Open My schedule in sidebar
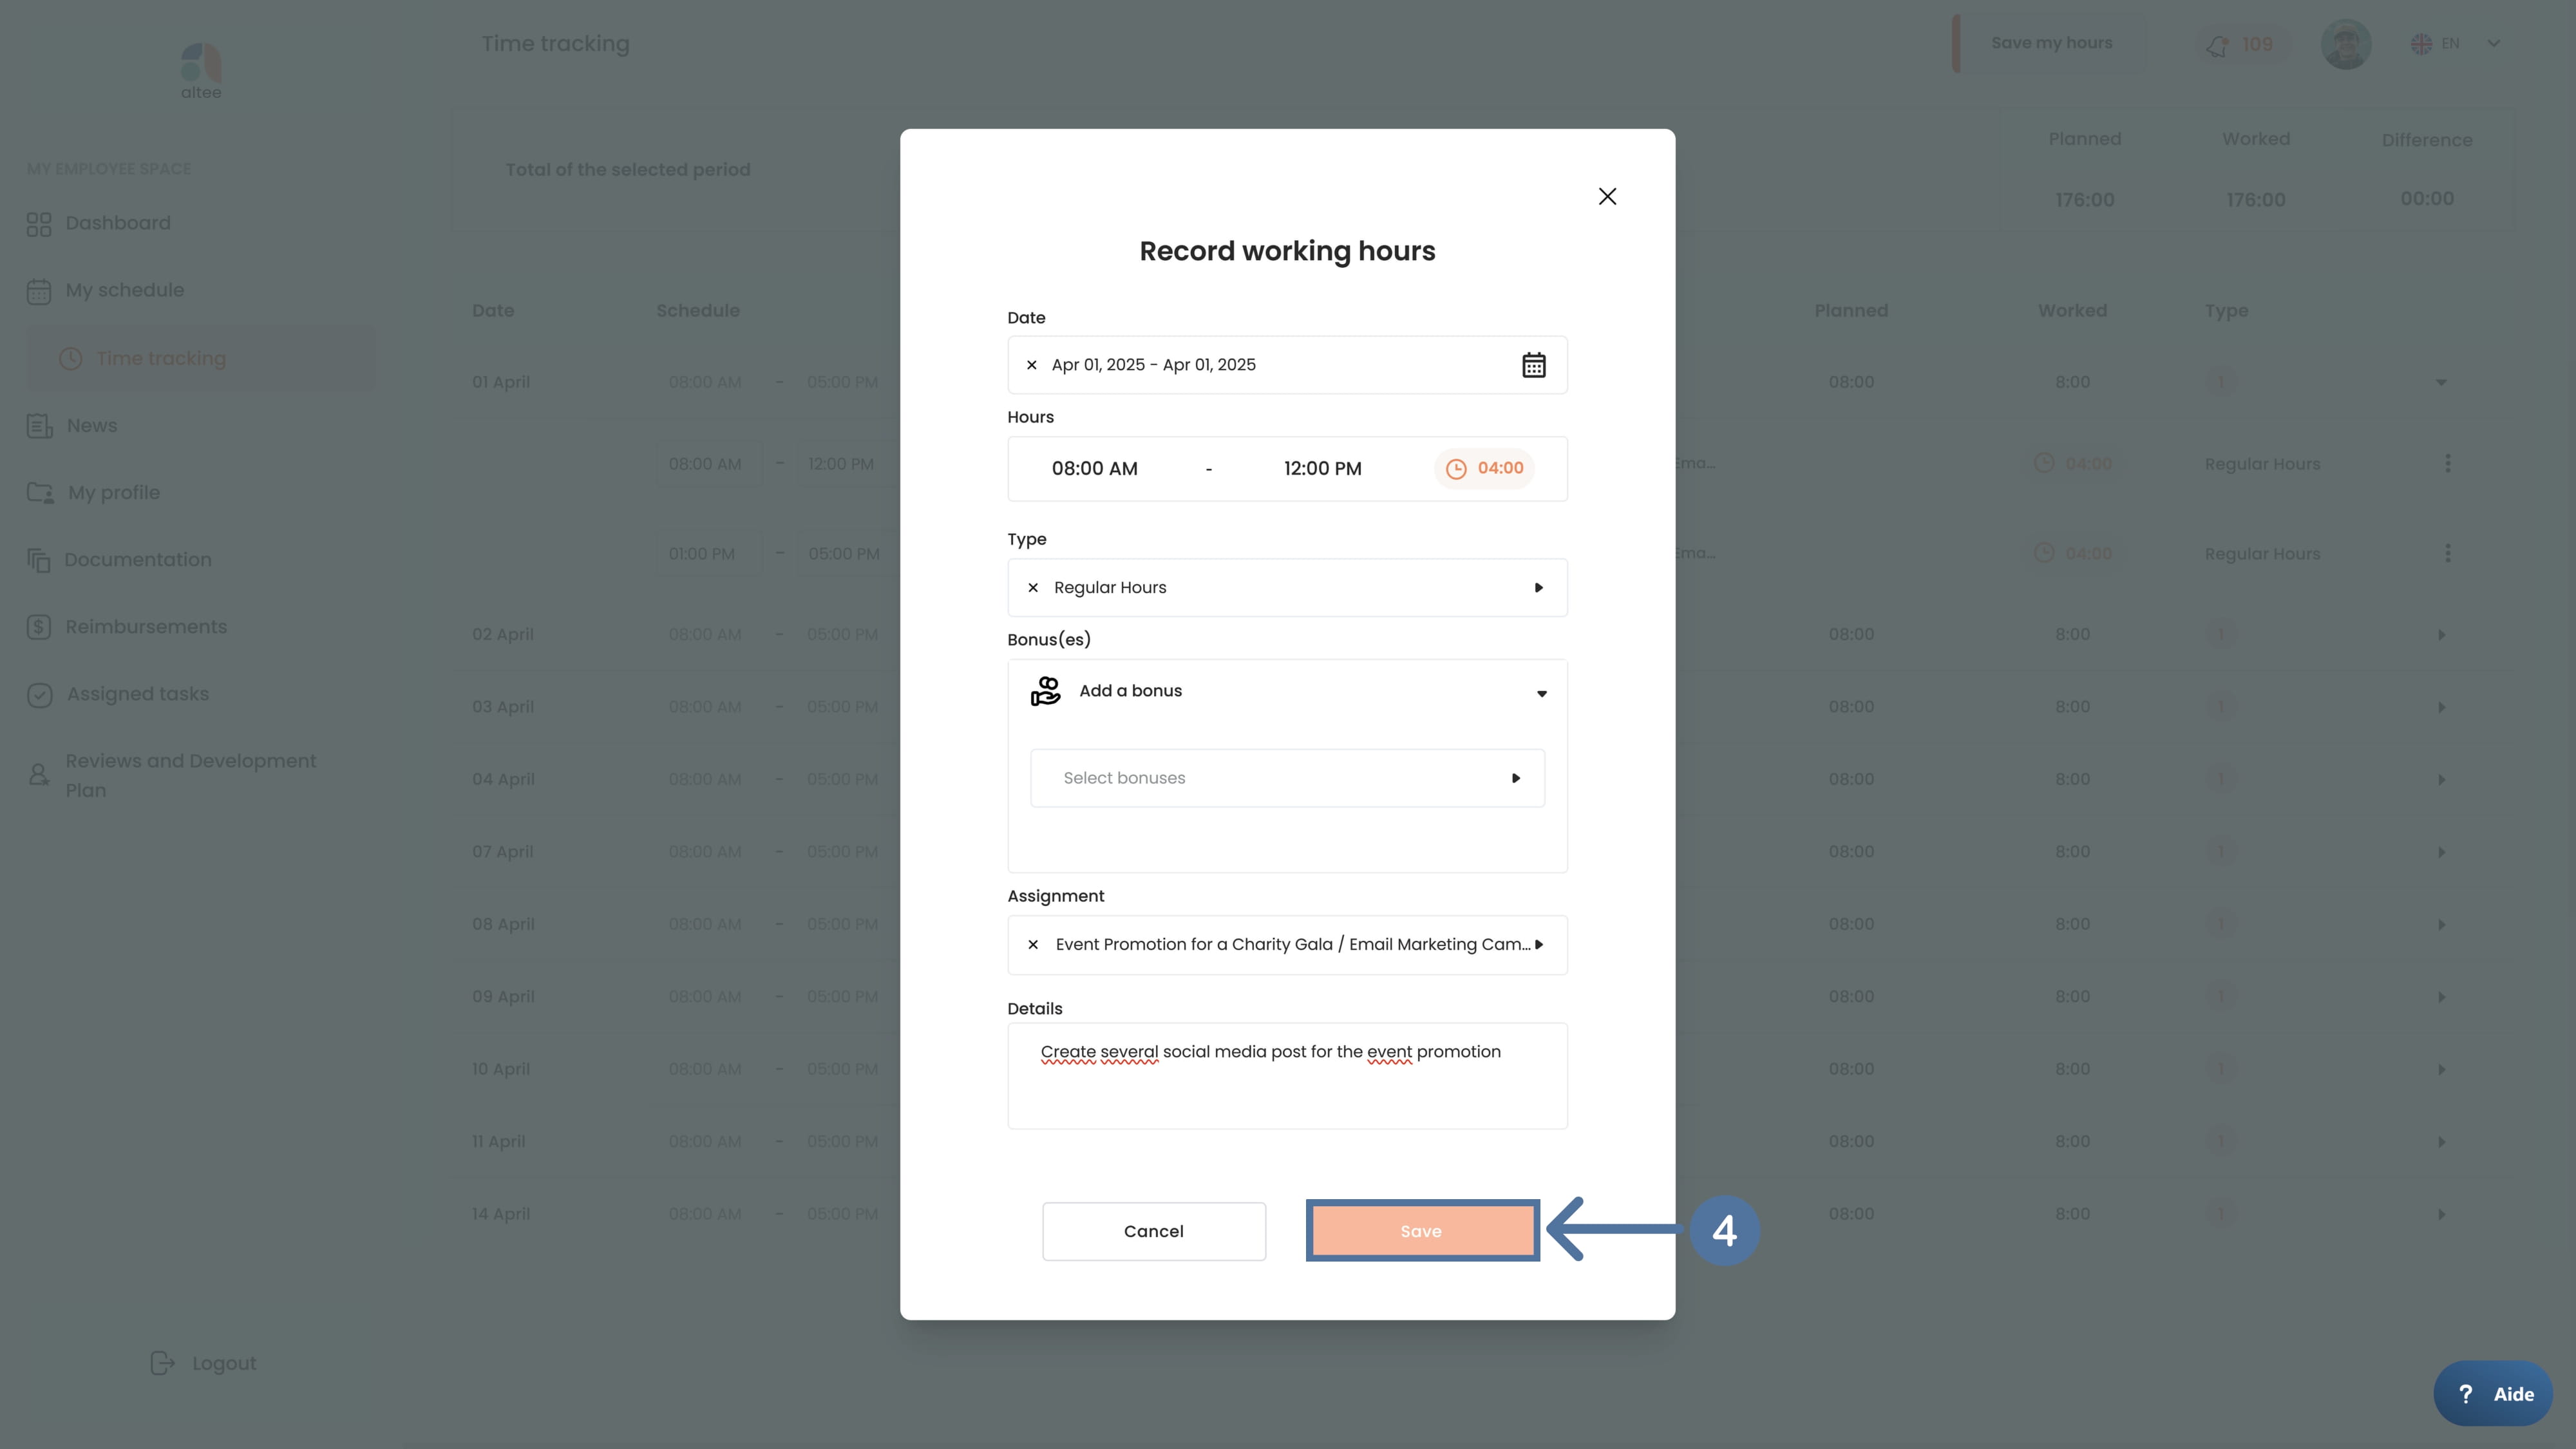The width and height of the screenshot is (2576, 1449). (125, 290)
